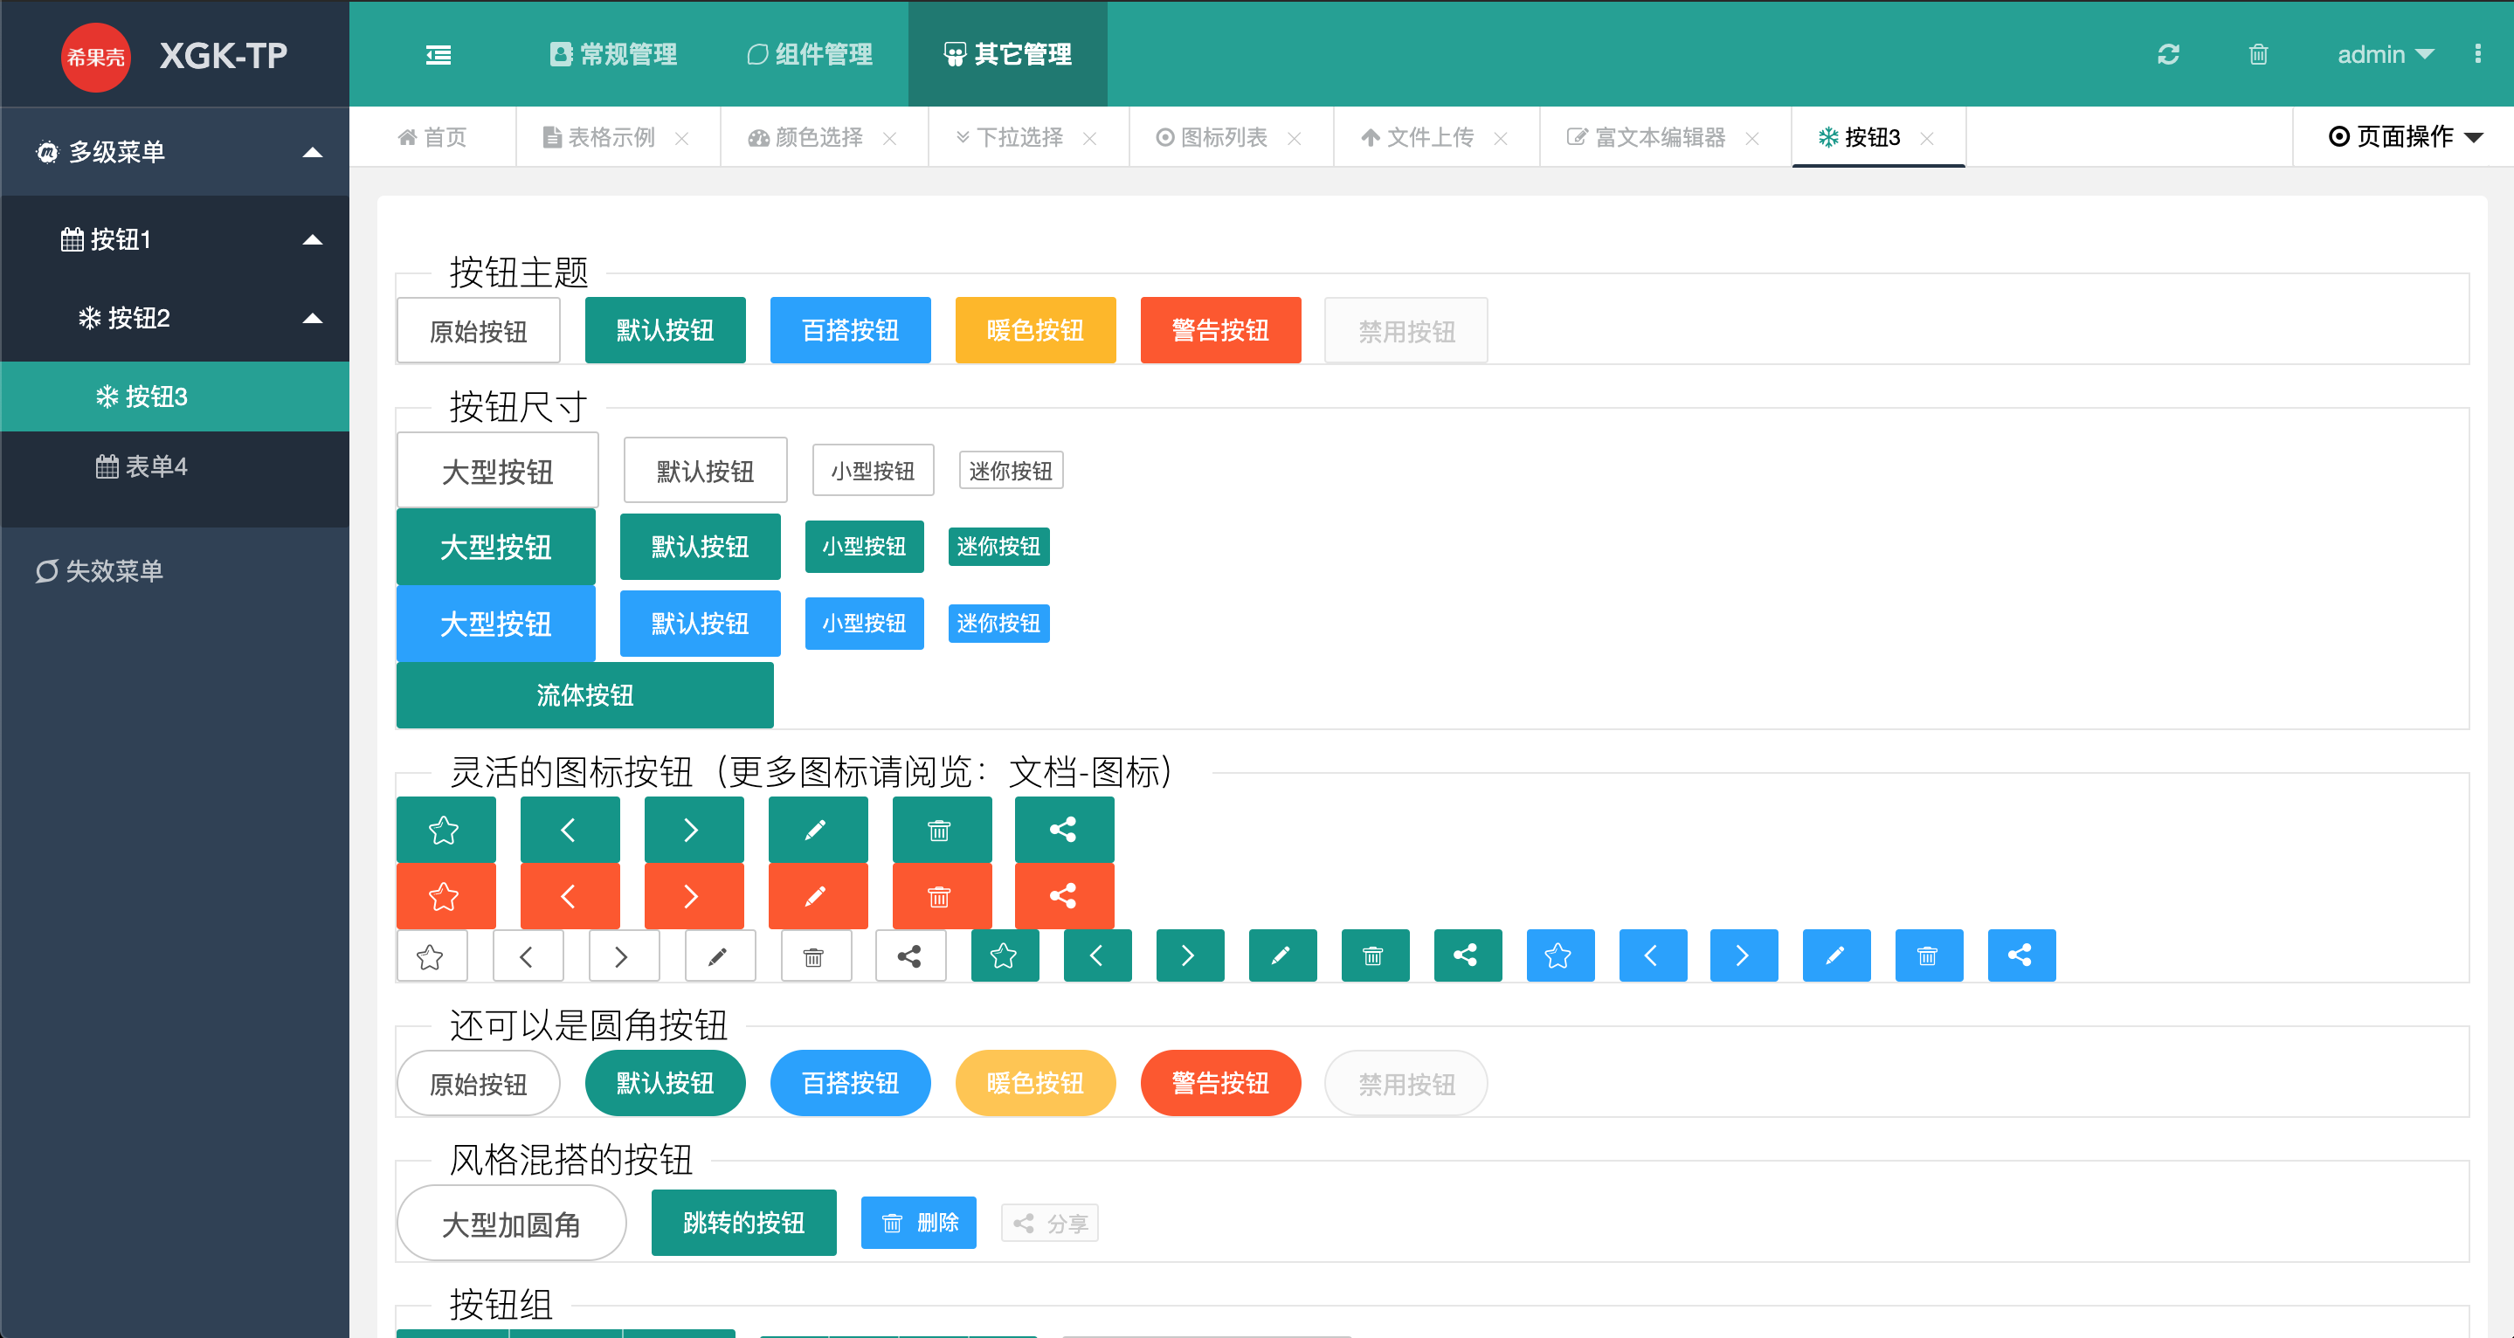
Task: Switch to the 颜色选择 tab
Action: click(818, 138)
